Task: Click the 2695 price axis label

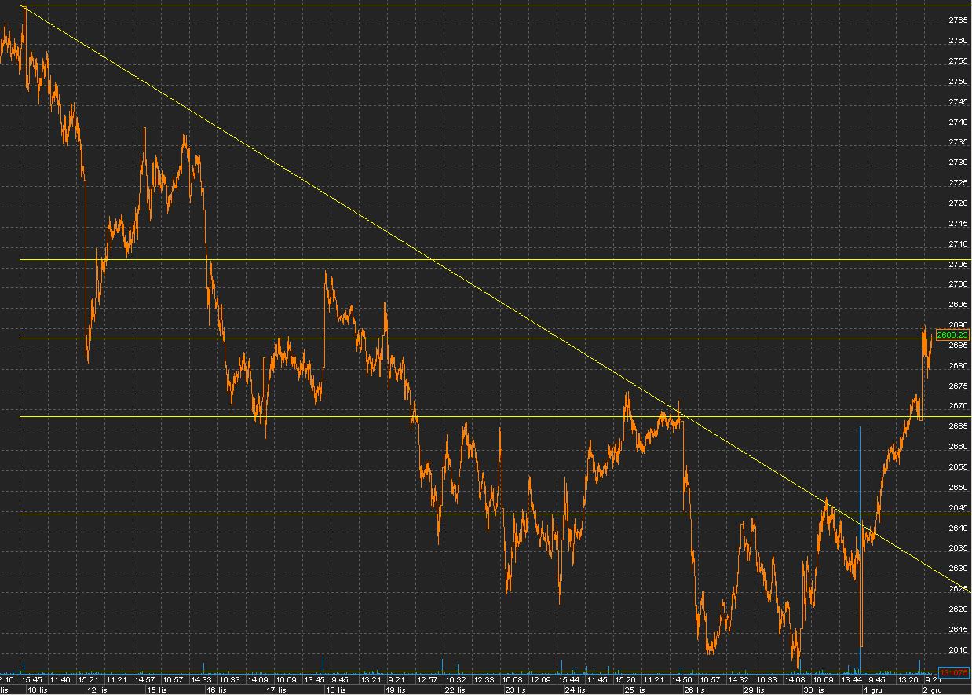Action: [x=958, y=305]
